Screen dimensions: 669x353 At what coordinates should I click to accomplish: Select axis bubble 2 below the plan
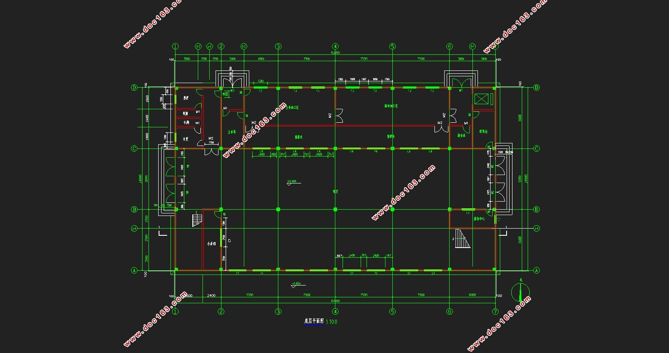(x=221, y=312)
